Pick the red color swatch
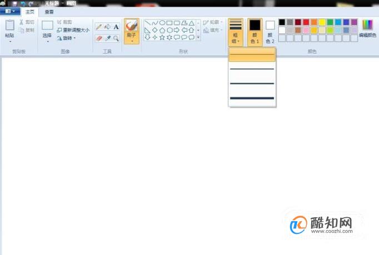The height and width of the screenshot is (255, 379). (306, 22)
